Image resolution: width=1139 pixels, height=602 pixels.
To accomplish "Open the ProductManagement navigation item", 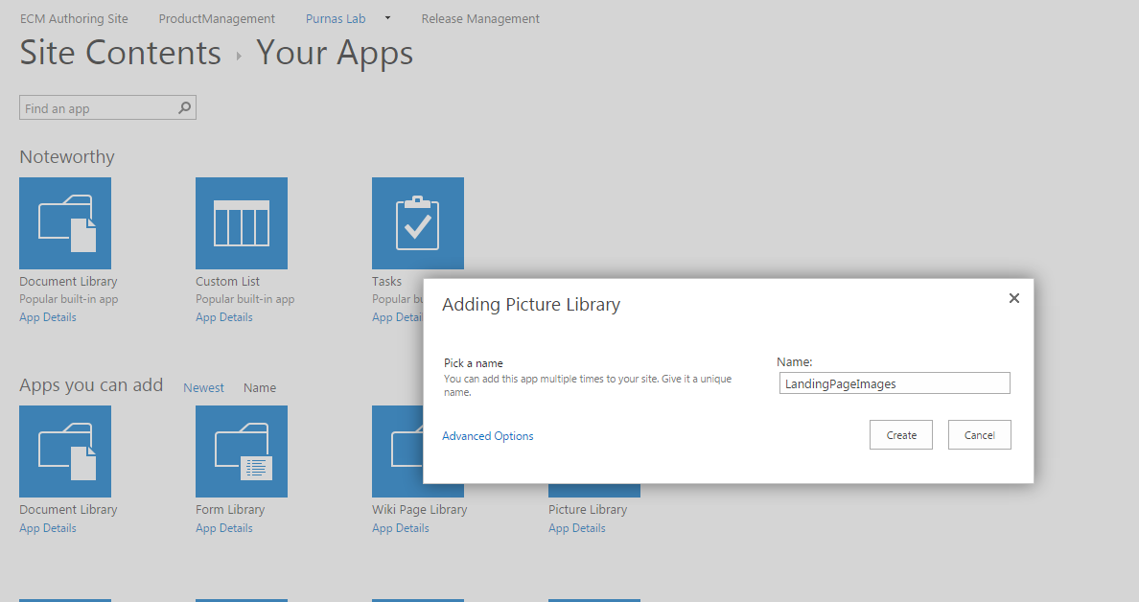I will 217,18.
